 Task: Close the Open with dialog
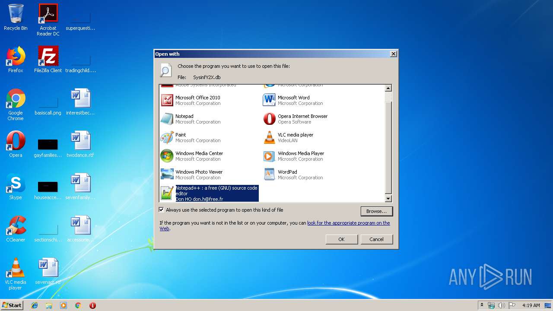[x=393, y=54]
